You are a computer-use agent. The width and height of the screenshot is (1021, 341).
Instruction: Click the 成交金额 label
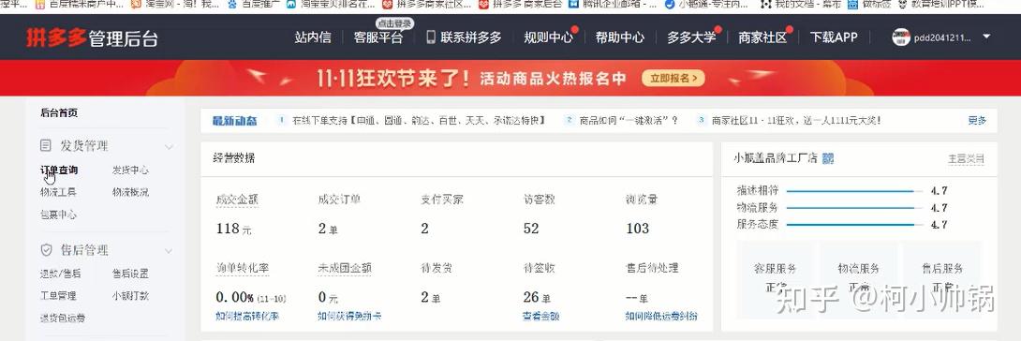(237, 200)
